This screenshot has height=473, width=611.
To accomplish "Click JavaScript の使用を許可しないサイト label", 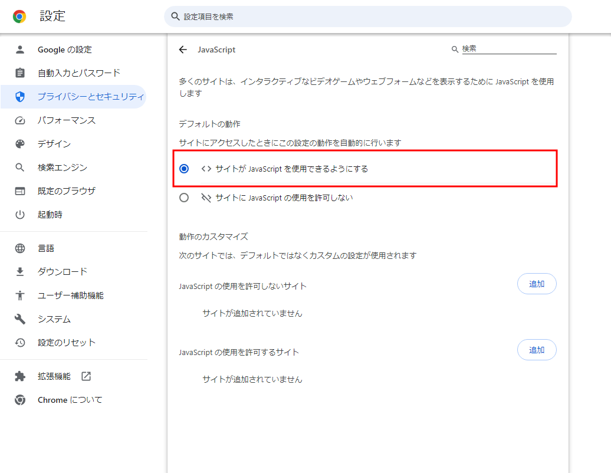I will coord(243,287).
